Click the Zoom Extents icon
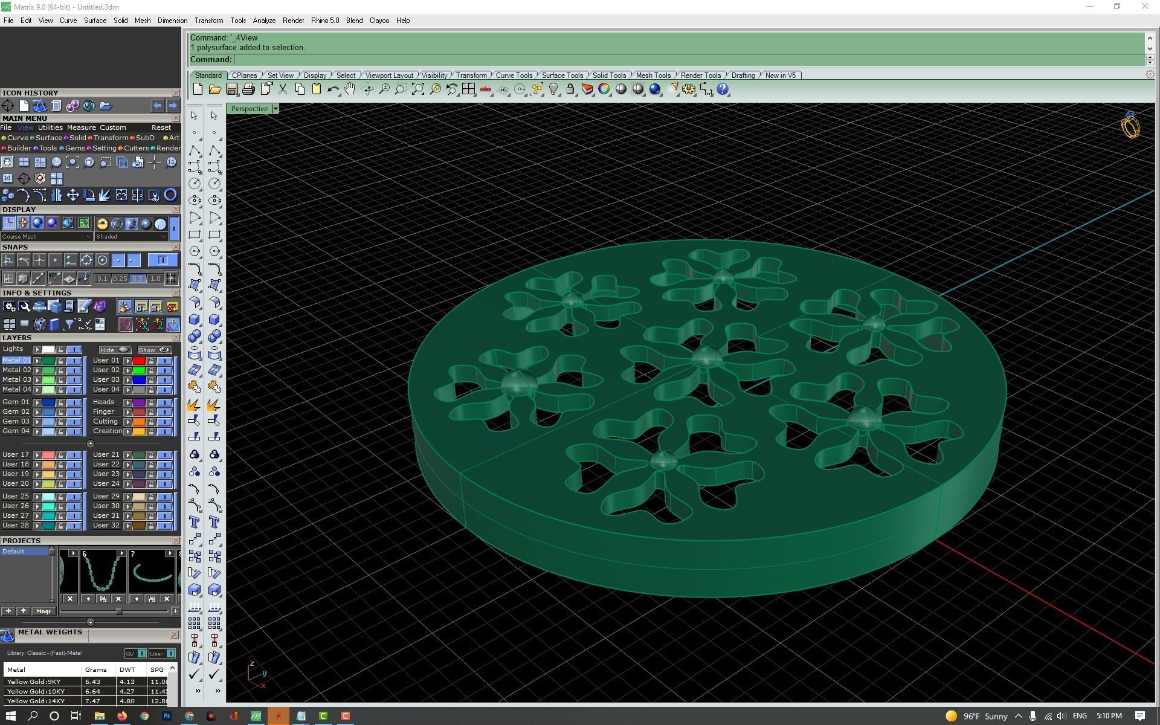Image resolution: width=1160 pixels, height=725 pixels. [x=417, y=89]
